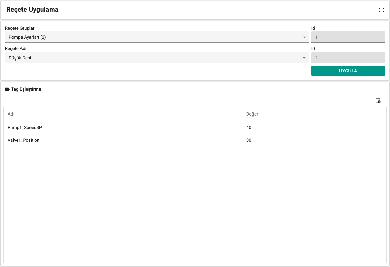The width and height of the screenshot is (390, 267).
Task: Sort by the Adı column header
Action: pos(11,114)
